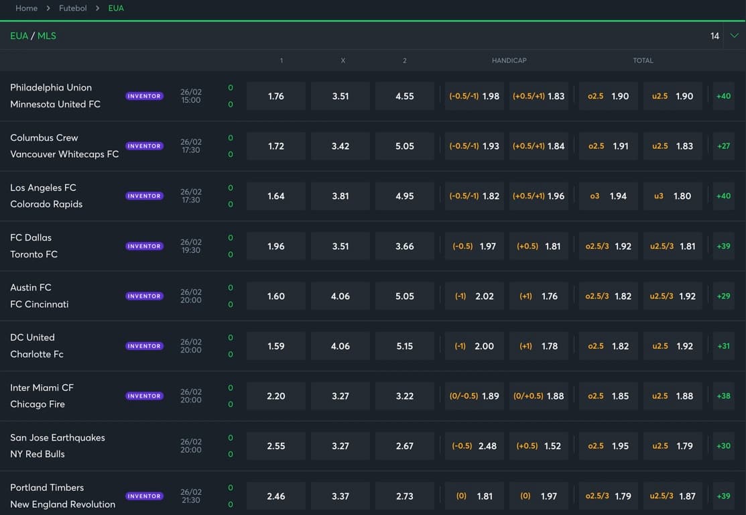Select handicap (0) 1.81 for Portland Timbers
The height and width of the screenshot is (515, 746).
[475, 496]
